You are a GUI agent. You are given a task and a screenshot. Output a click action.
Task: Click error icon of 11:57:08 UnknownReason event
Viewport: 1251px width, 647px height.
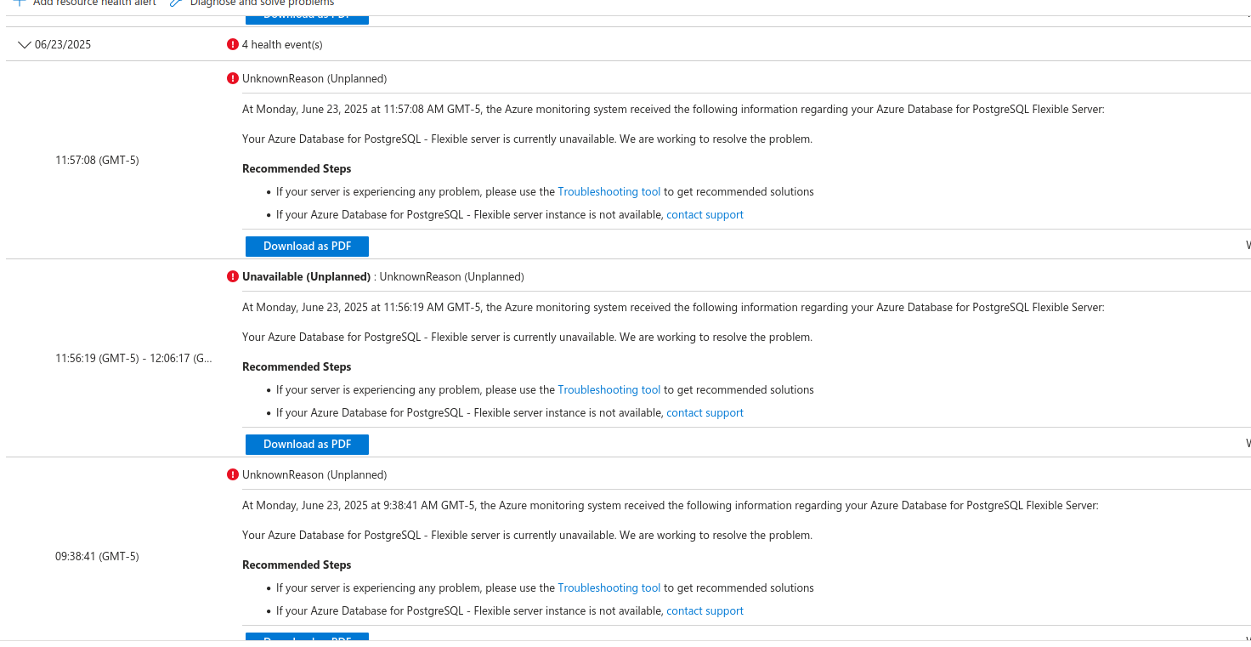233,78
